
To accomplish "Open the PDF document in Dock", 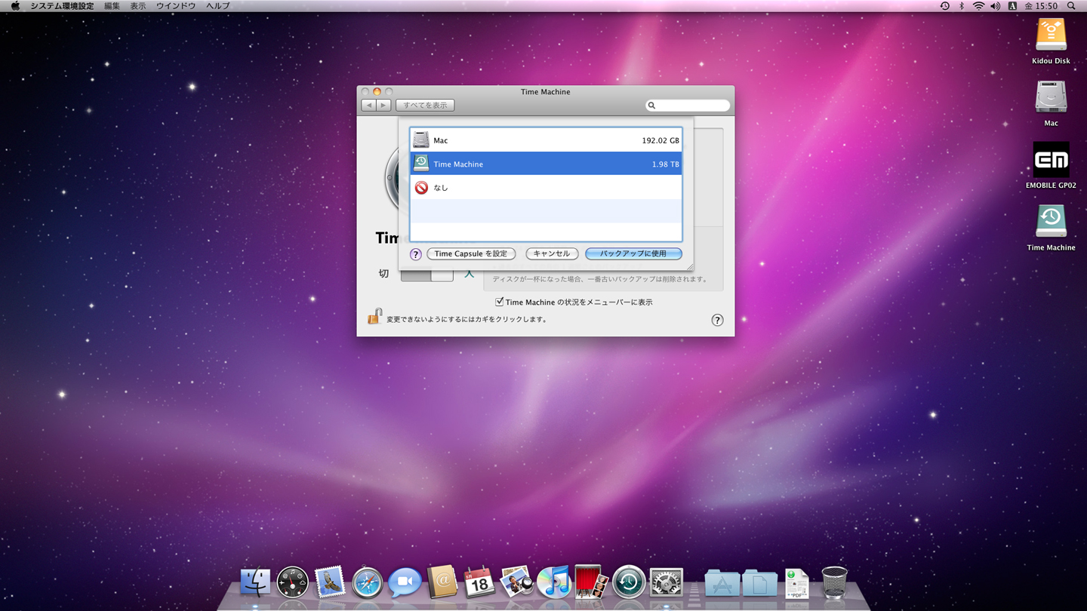I will (x=796, y=583).
